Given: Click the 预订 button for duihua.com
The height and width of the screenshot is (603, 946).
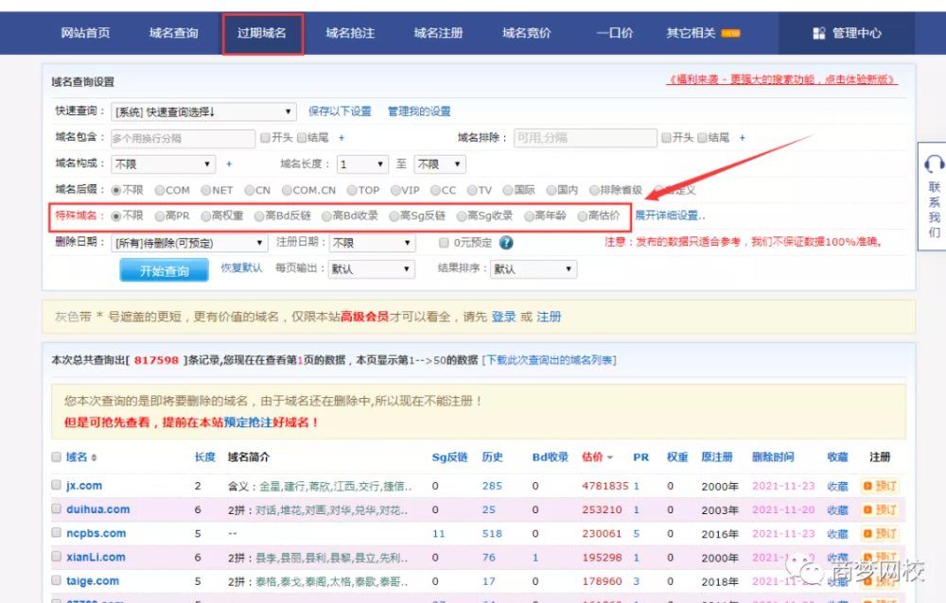Looking at the screenshot, I should 880,510.
